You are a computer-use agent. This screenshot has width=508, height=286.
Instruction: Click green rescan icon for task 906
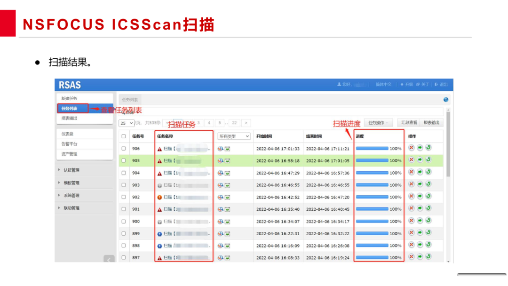coord(429,148)
